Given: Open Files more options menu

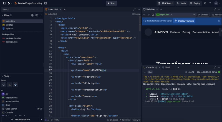Looking at the screenshot, I should coord(41,15).
